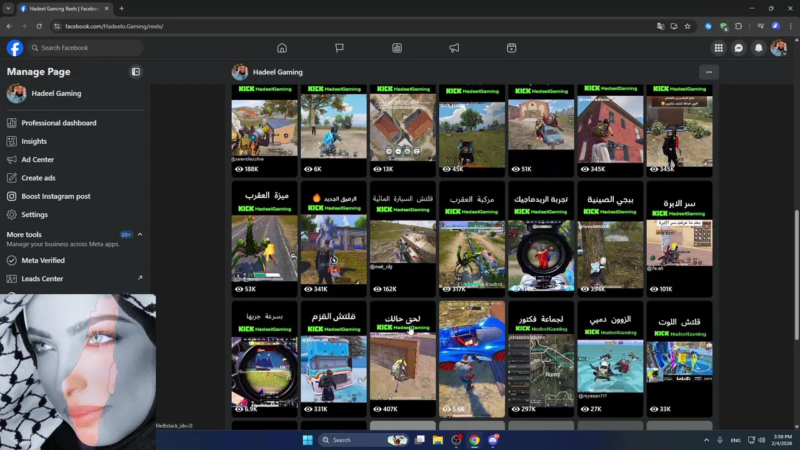The image size is (800, 450).
Task: Click the Search Facebook field
Action: 85,47
